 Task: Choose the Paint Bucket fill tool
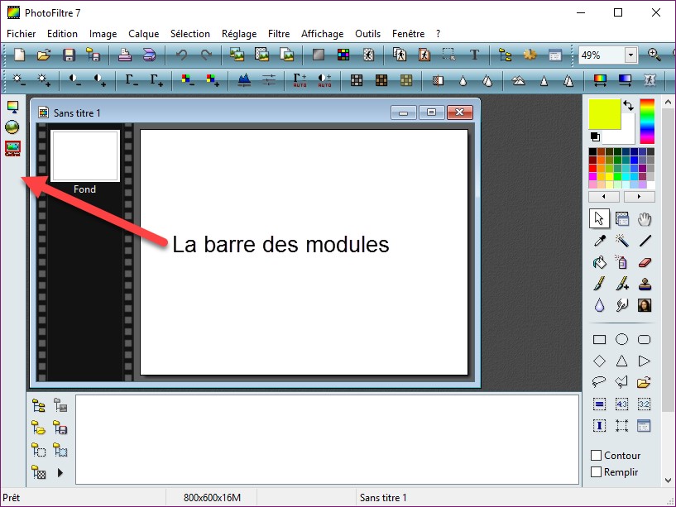(x=600, y=262)
